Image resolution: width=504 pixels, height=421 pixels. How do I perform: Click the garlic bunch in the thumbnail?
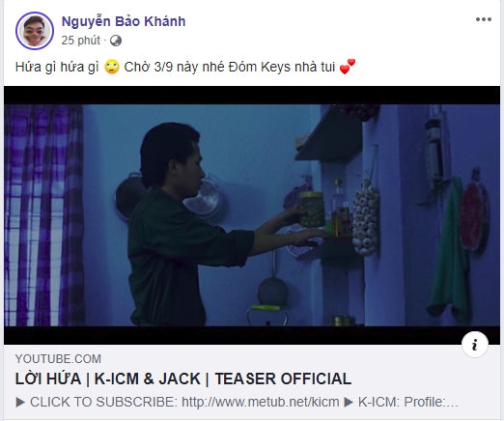coord(365,218)
